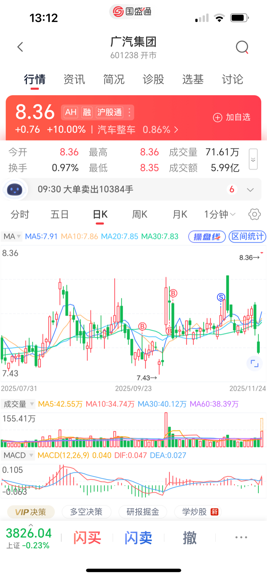Open the 成交量 indicator dropdown
The image size is (267, 578).
point(18,404)
